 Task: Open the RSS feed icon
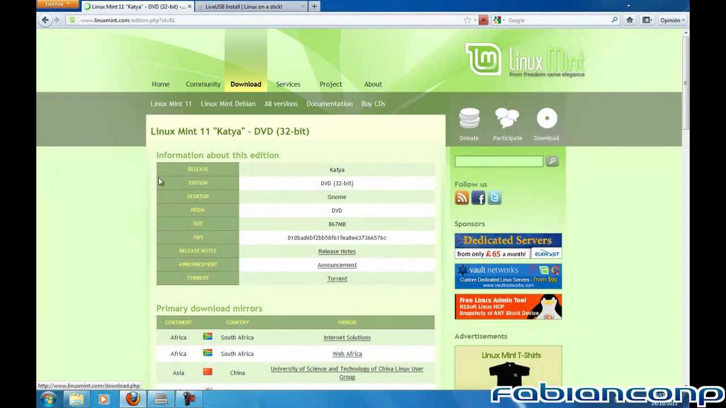click(462, 198)
